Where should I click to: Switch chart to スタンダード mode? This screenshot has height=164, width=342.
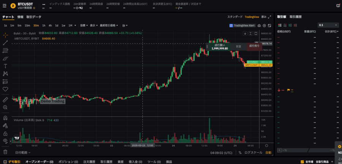click(x=235, y=17)
